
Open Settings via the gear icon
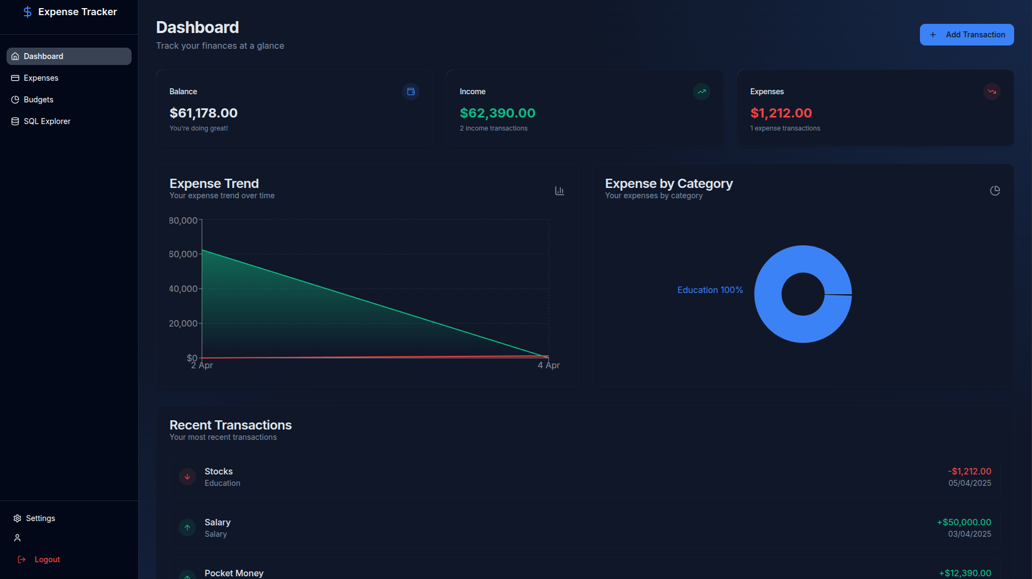click(17, 518)
